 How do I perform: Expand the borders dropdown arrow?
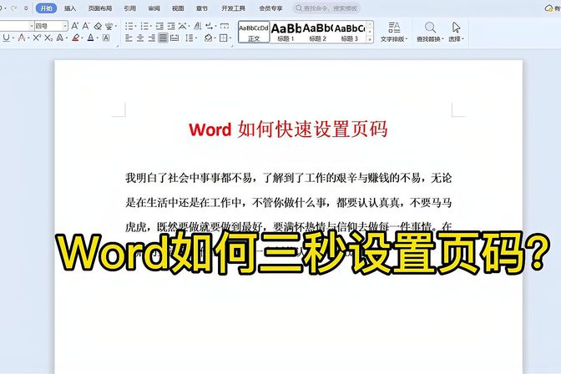point(230,38)
